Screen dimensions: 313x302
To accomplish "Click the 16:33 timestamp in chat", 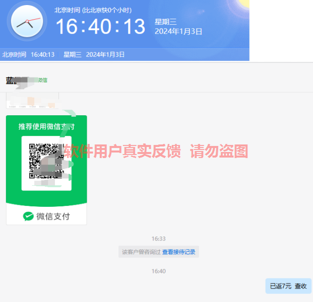I will (158, 239).
